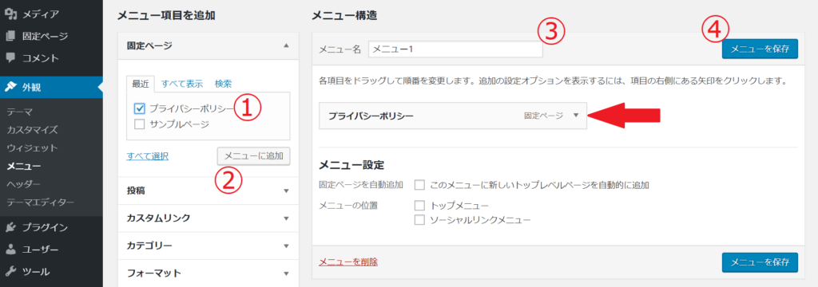Uncheck the プライバシーポリシー page checkbox
The image size is (818, 287).
point(139,108)
